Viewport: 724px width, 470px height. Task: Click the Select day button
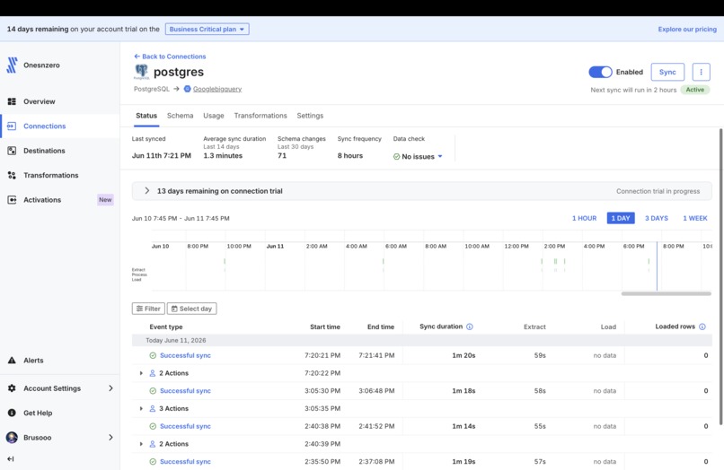(x=191, y=309)
